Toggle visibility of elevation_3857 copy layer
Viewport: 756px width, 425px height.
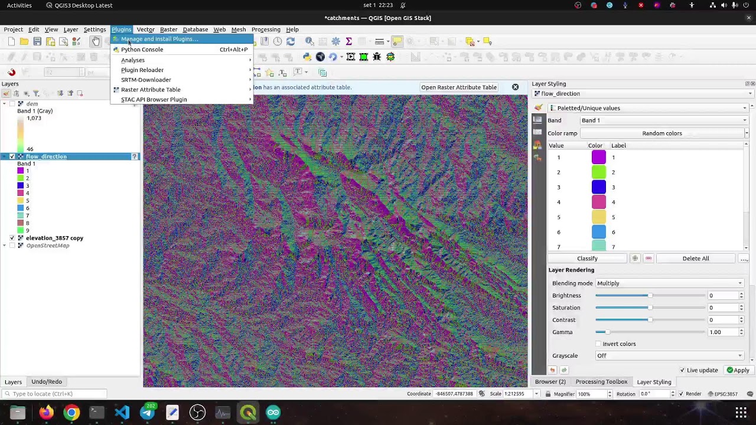pyautogui.click(x=12, y=238)
